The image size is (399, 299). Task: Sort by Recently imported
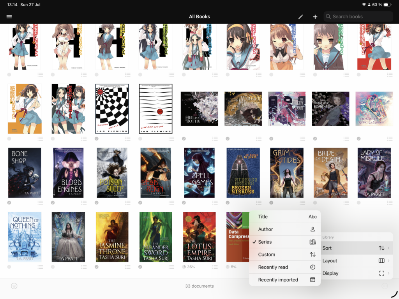coord(285,280)
